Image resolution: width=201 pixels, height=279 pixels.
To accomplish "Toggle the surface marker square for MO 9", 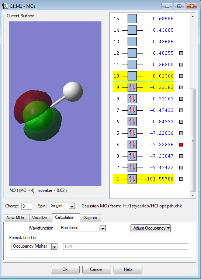I will [x=181, y=87].
